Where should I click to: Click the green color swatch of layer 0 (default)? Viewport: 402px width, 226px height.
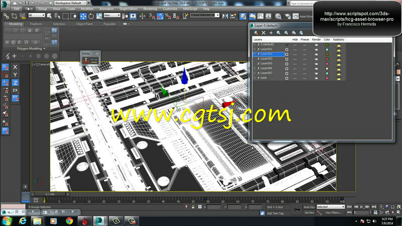click(327, 45)
